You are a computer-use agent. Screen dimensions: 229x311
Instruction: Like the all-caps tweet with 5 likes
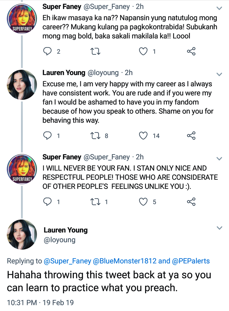pos(143,202)
